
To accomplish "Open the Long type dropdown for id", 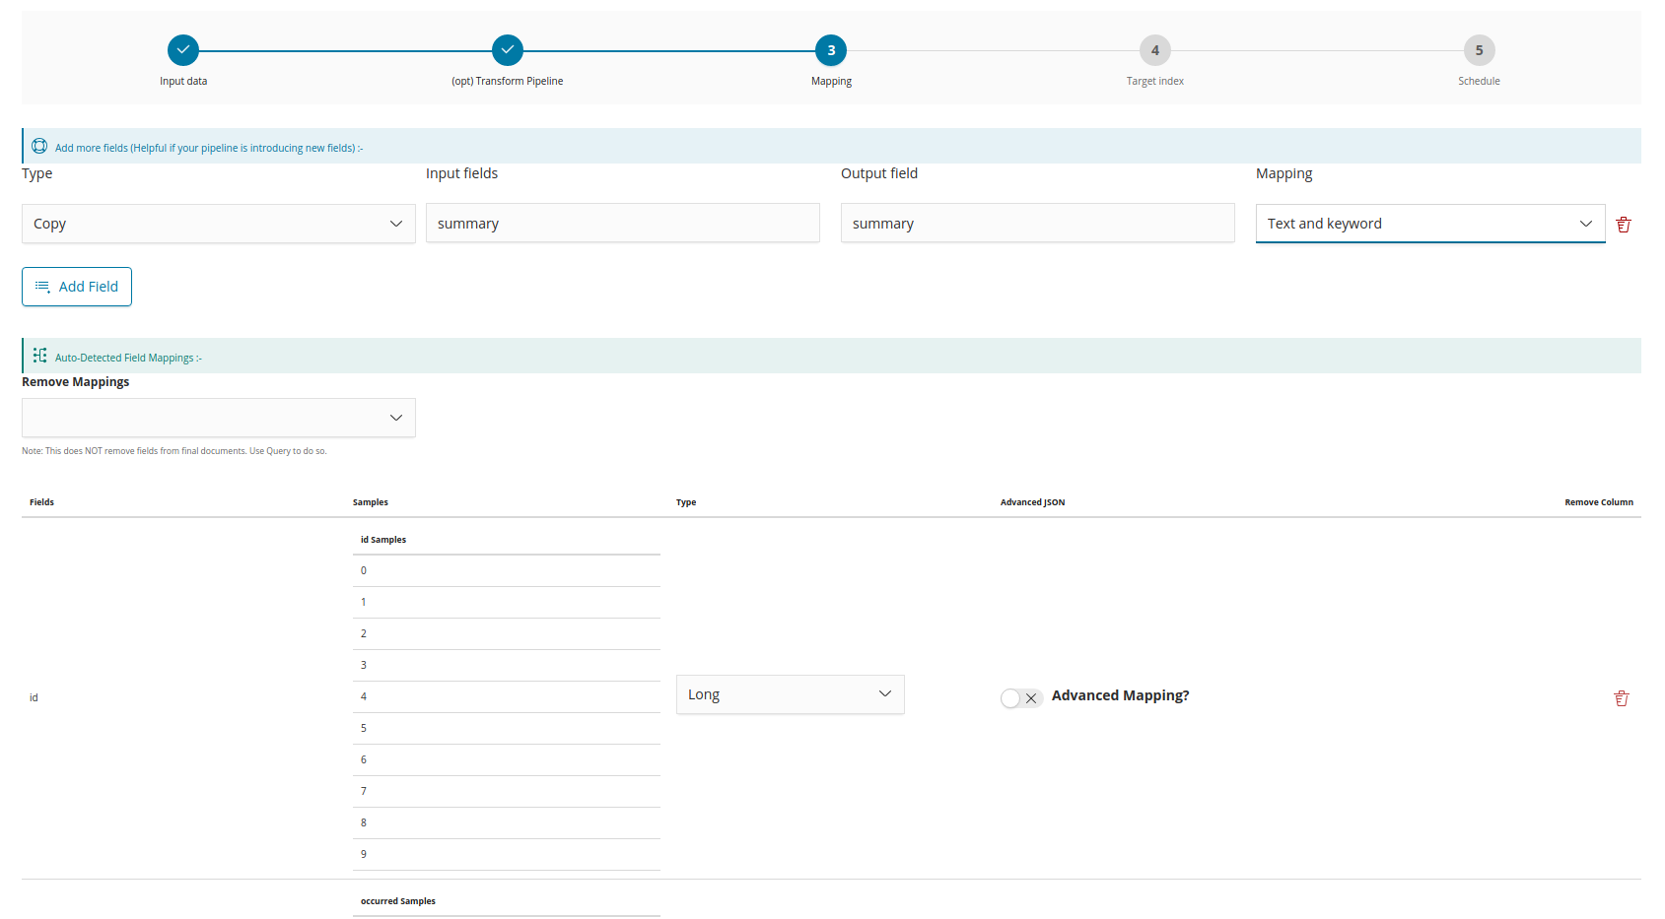I will [x=790, y=694].
